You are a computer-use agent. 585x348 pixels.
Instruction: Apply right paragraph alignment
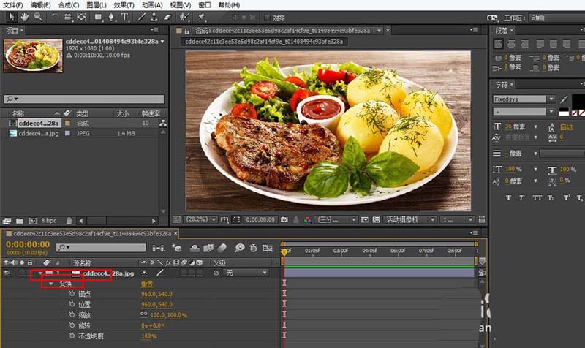(524, 44)
